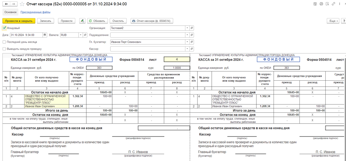Click into the Дата input field
Viewport: 346px width, 161px height.
27,35
